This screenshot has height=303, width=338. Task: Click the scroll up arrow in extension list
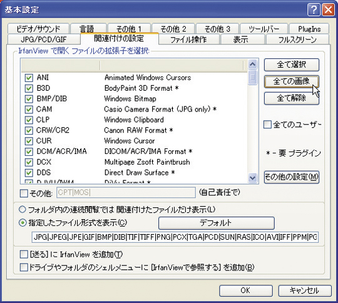(x=252, y=64)
